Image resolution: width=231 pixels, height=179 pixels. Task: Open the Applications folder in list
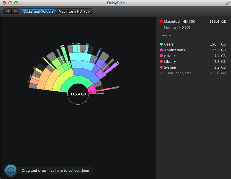[x=193, y=50]
